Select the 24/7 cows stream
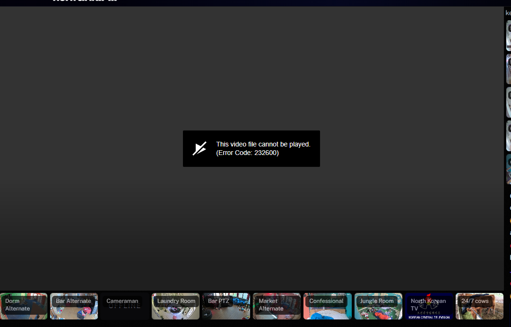This screenshot has height=327, width=511. [480, 306]
